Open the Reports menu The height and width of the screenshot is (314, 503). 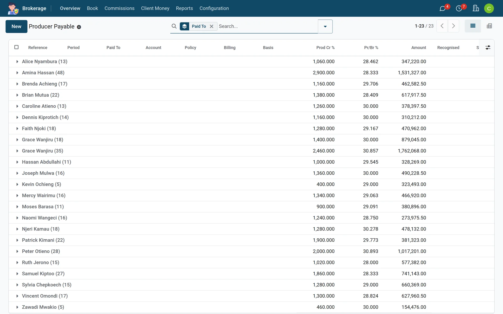(184, 8)
